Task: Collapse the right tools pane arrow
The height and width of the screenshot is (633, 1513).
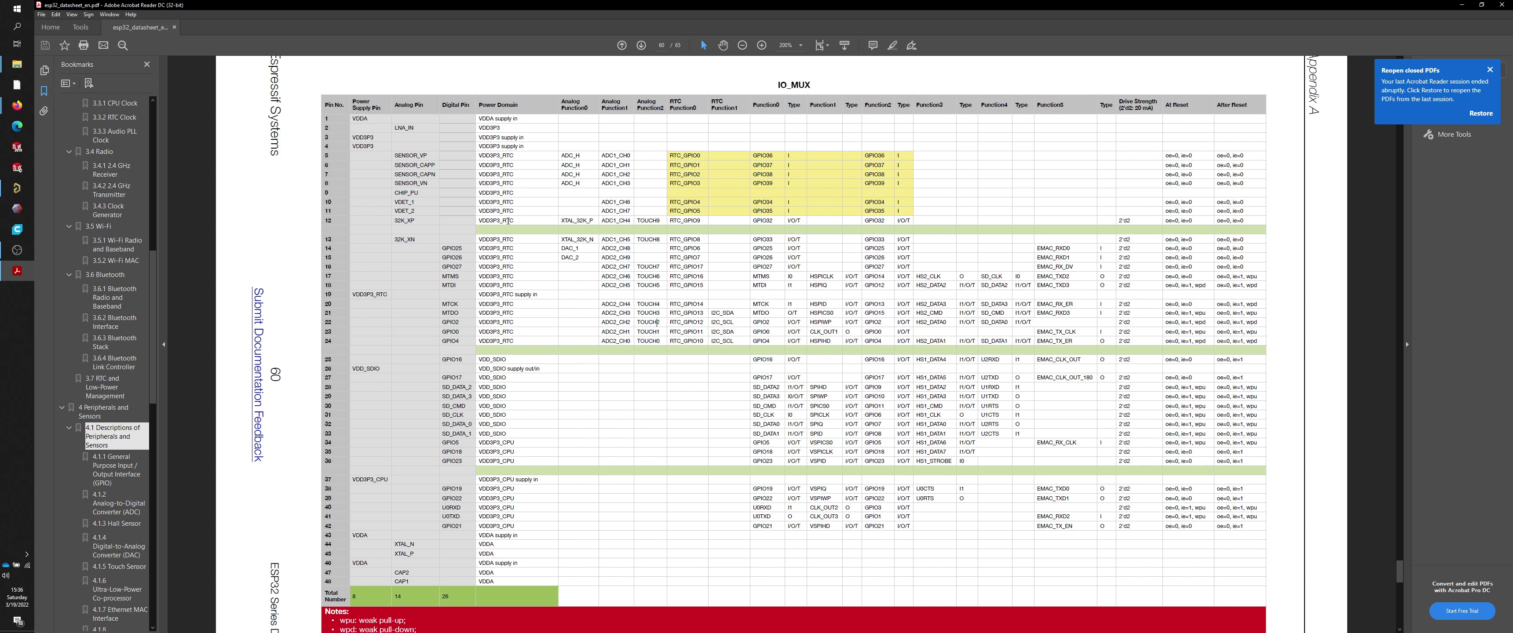Action: point(1407,344)
